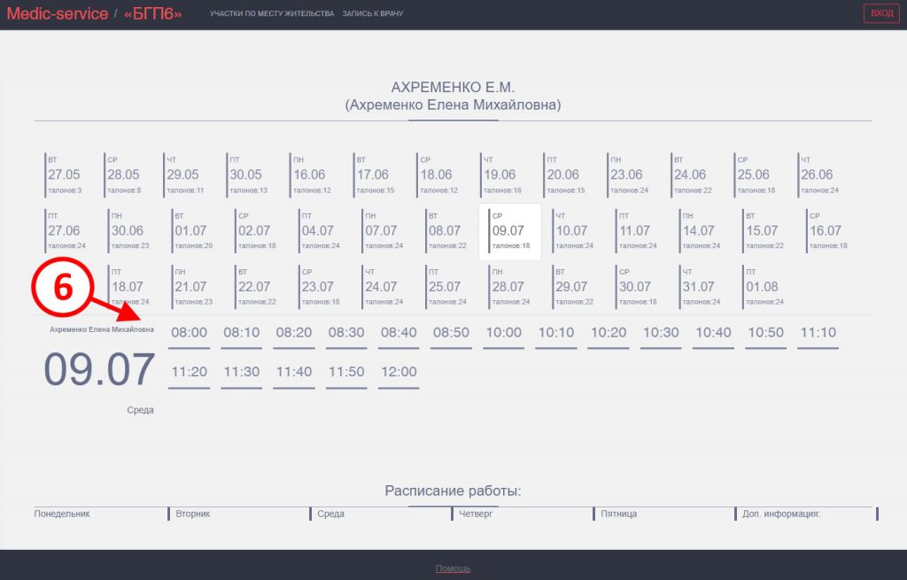
Task: Choose the 10:30 time slot
Action: pyautogui.click(x=661, y=334)
